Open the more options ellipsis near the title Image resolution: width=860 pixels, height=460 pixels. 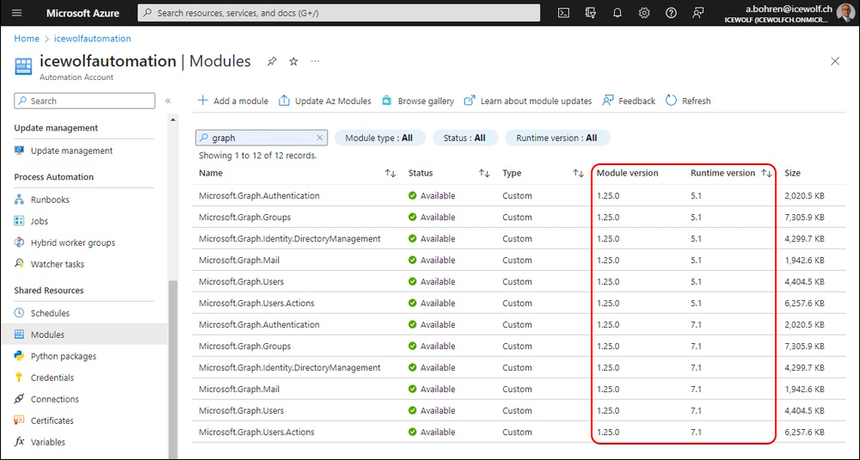[x=315, y=61]
